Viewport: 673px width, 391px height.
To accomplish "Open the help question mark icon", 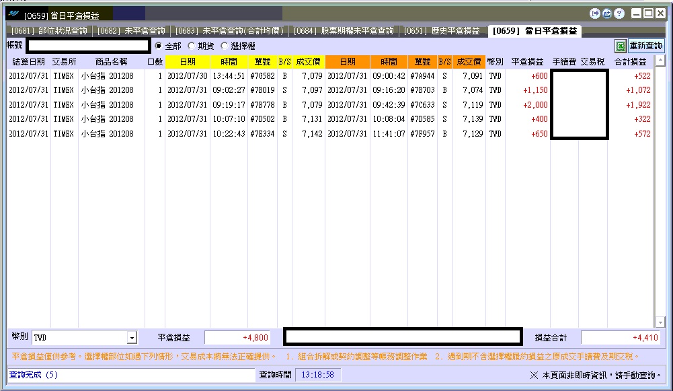I will [x=619, y=13].
